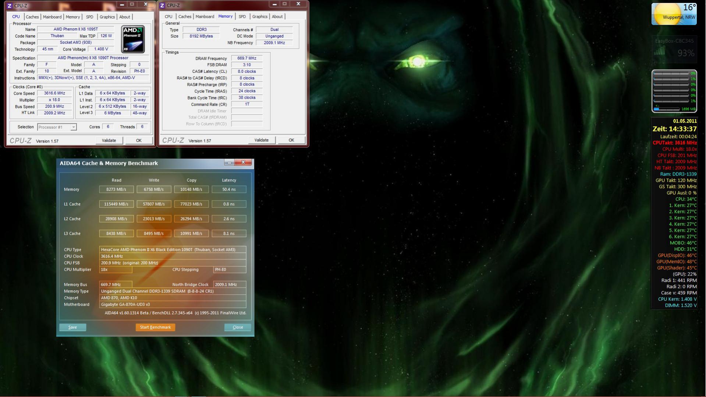
Task: Click the CPU-Z icon in the processor window title bar
Action: click(x=10, y=6)
